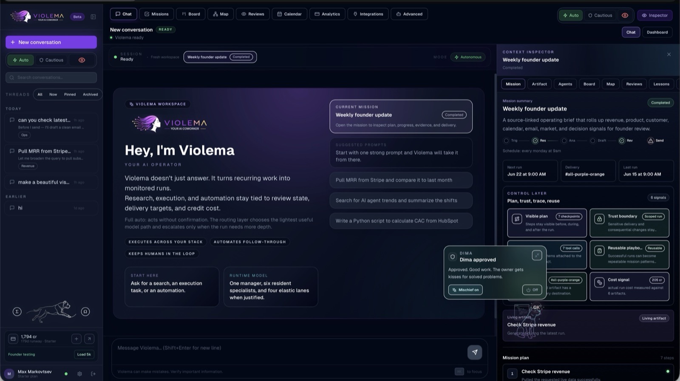Toggle the Autonomous mode pill
Screen dimensions: 680x381
[468, 57]
